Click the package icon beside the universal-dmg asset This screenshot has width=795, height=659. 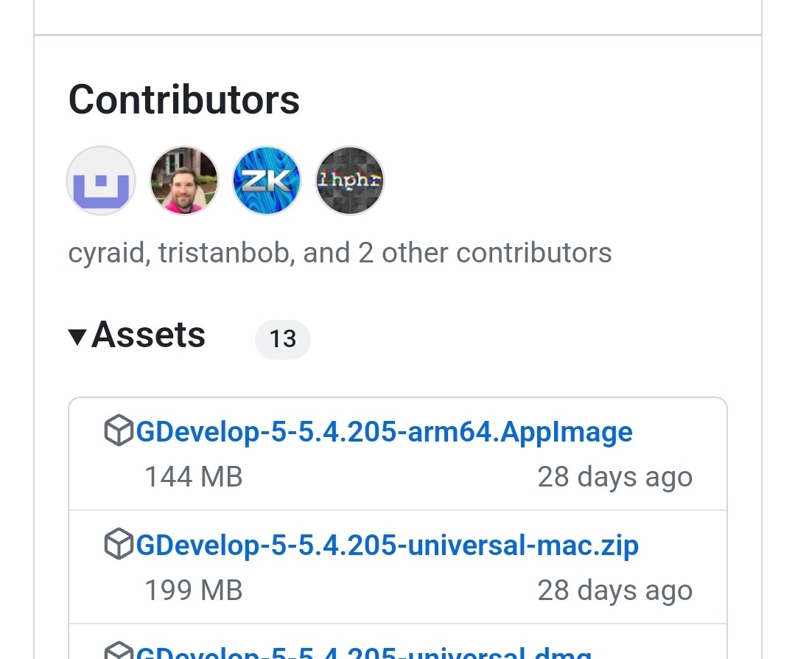[x=119, y=652]
